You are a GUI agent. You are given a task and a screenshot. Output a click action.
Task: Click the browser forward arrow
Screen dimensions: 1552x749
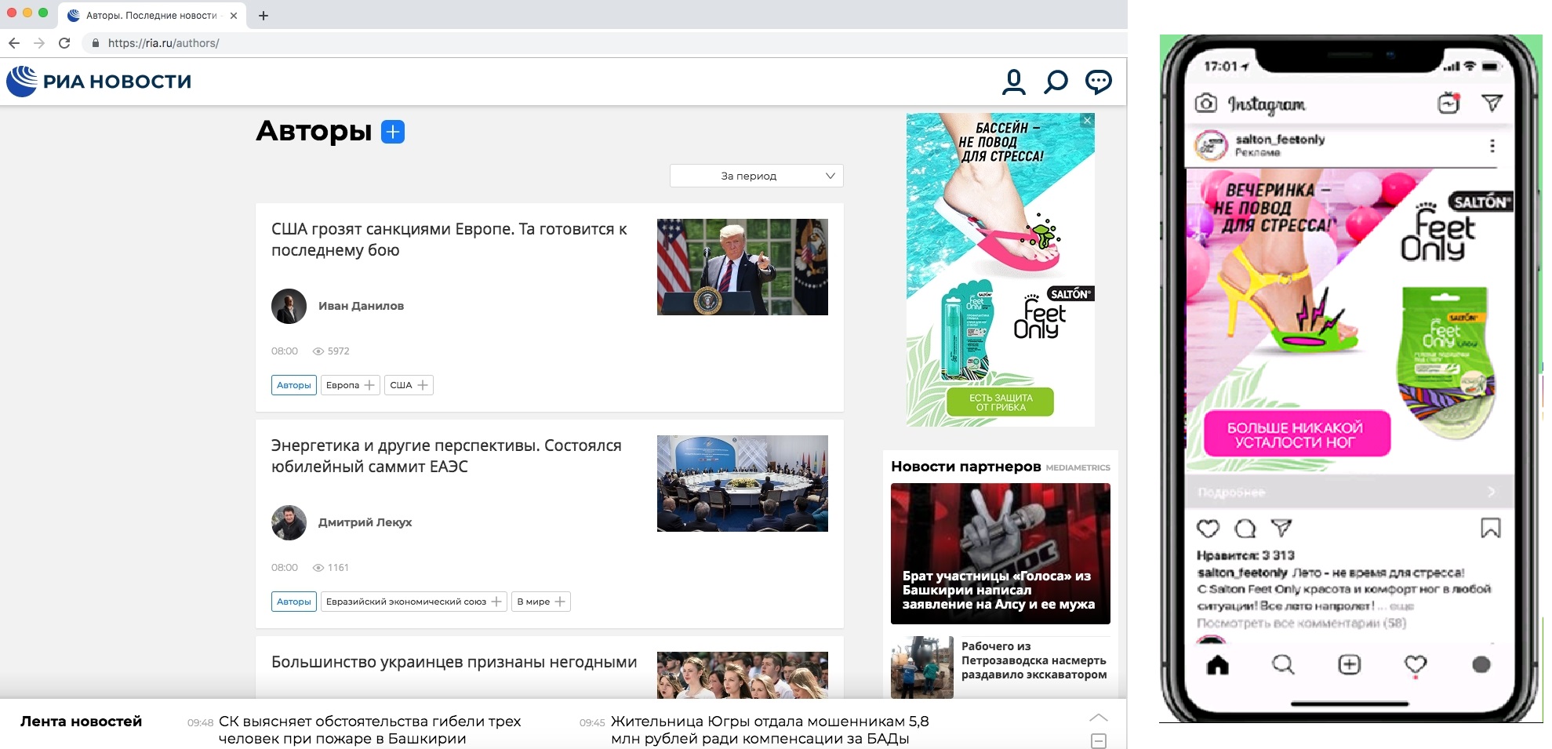39,43
